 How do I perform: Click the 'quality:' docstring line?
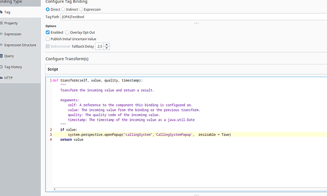(114, 115)
